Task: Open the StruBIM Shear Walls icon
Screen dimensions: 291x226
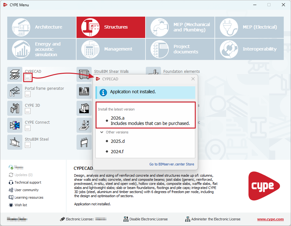Action: [x=84, y=74]
